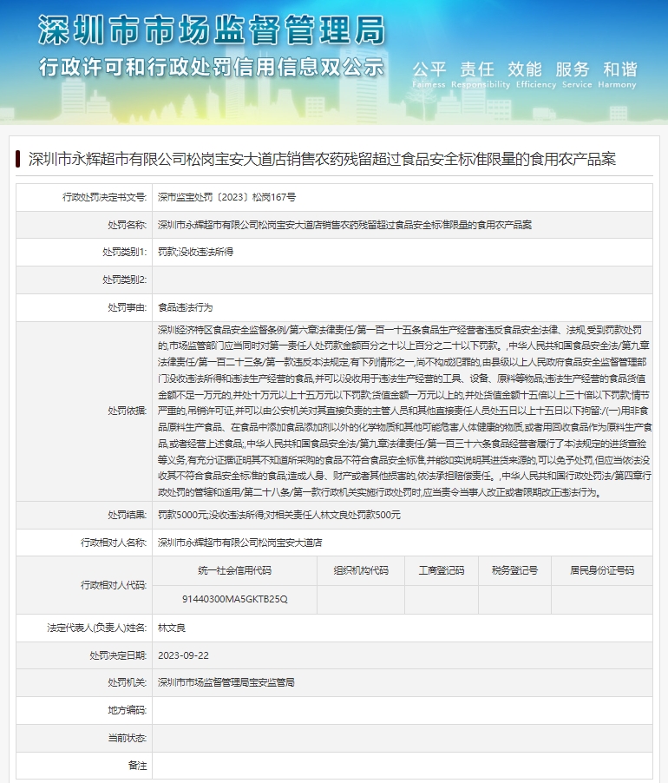This screenshot has height=783, width=668.
Task: Click the 处罚决定日期 label
Action: pos(118,655)
